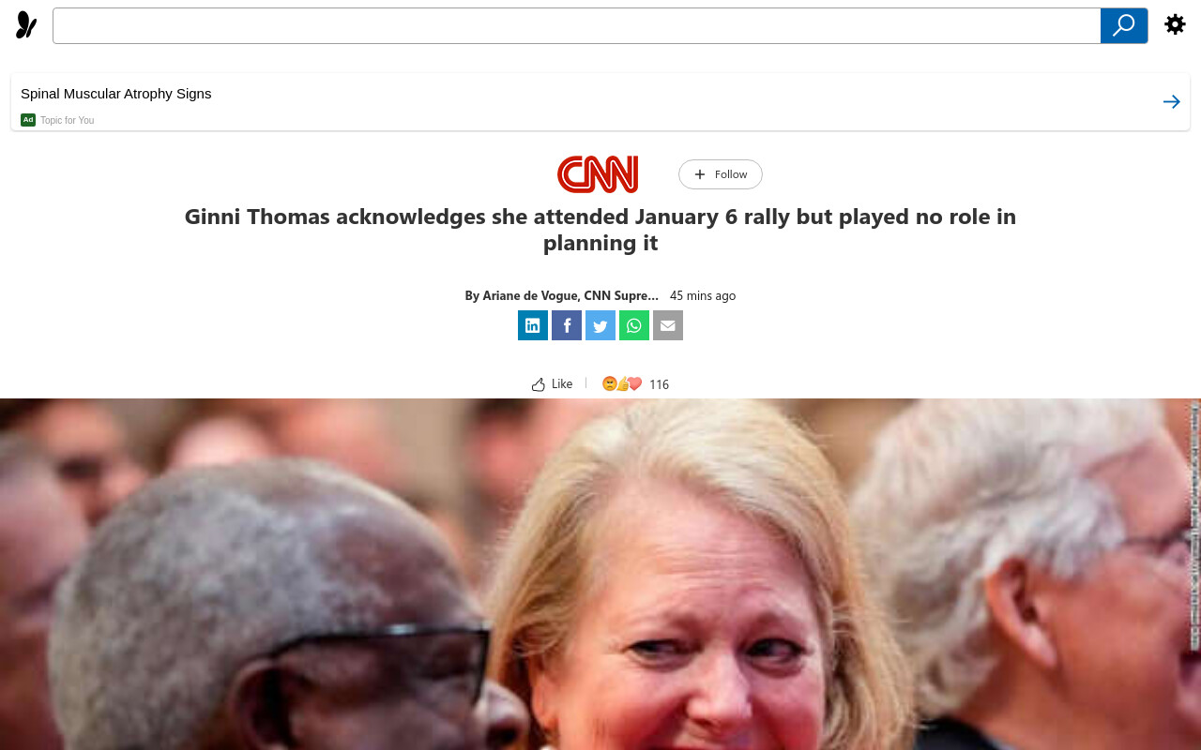Share article by email envelope icon
This screenshot has height=750, width=1201.
(x=668, y=325)
